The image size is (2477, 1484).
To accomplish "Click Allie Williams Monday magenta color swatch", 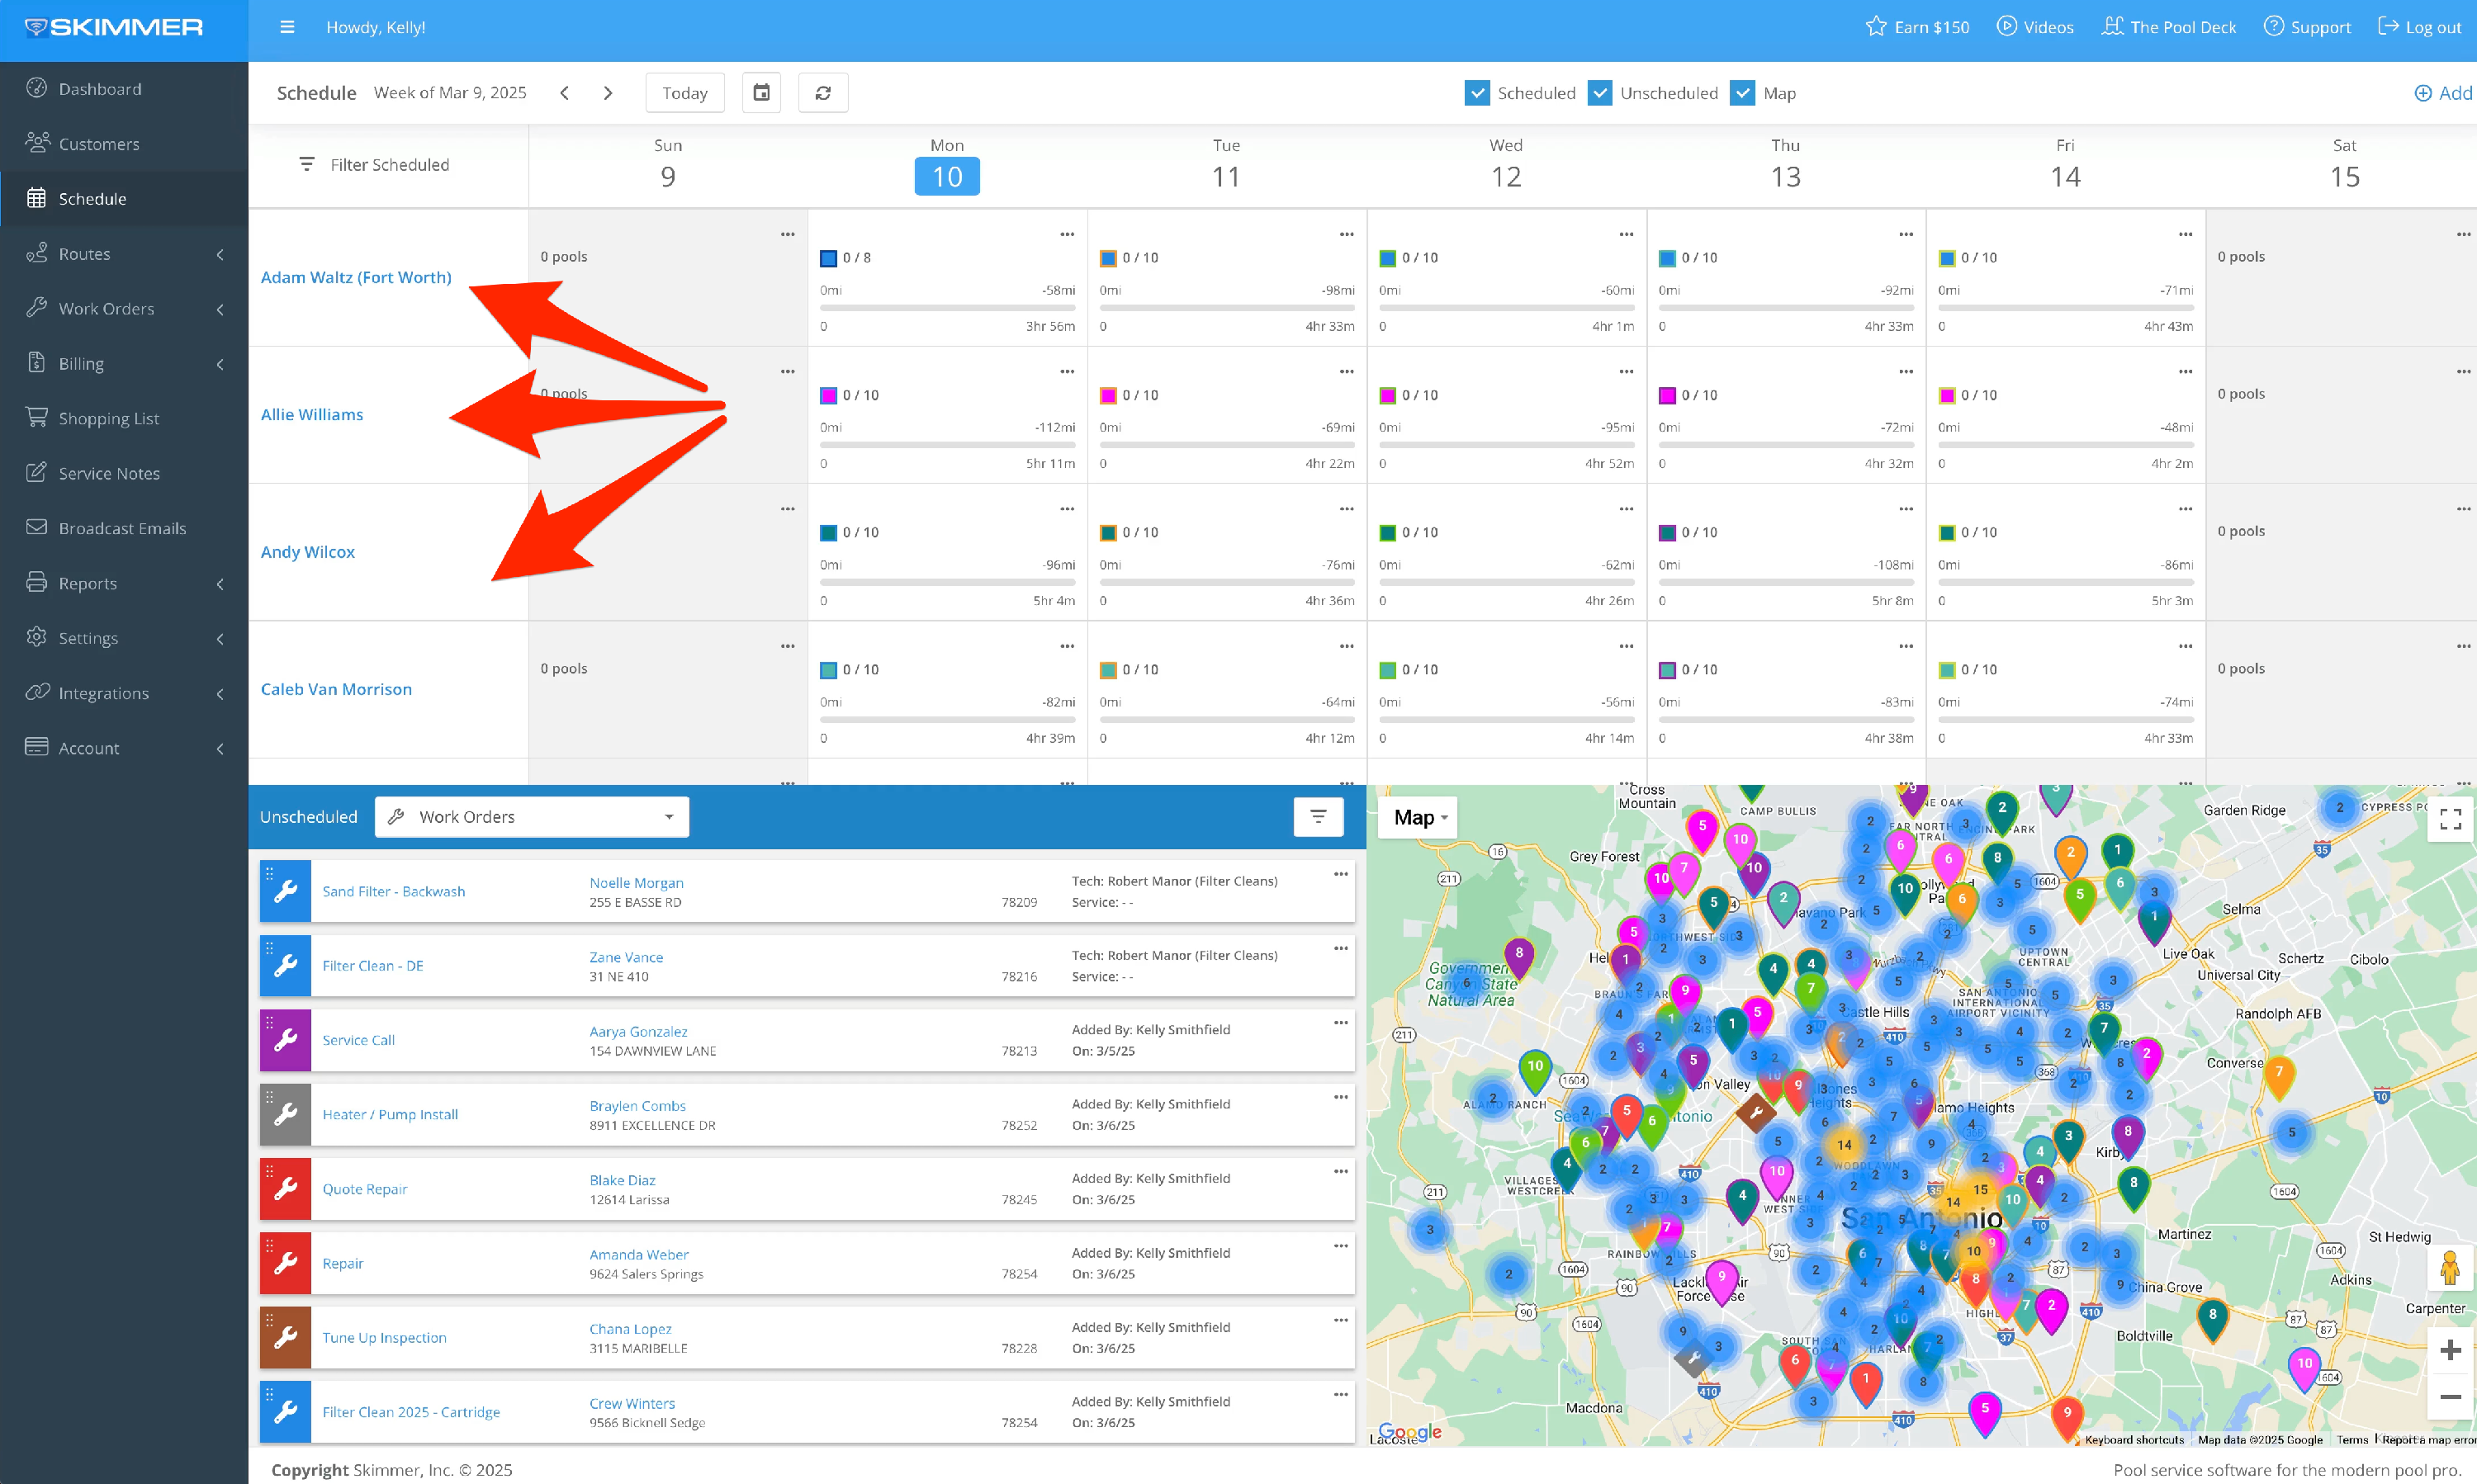I will 828,396.
